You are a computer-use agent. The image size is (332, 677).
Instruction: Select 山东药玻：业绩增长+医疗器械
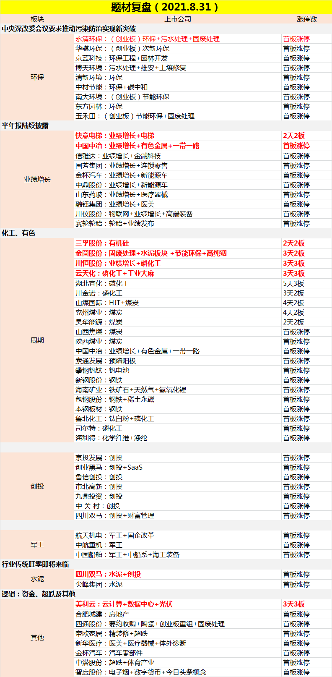click(x=122, y=195)
